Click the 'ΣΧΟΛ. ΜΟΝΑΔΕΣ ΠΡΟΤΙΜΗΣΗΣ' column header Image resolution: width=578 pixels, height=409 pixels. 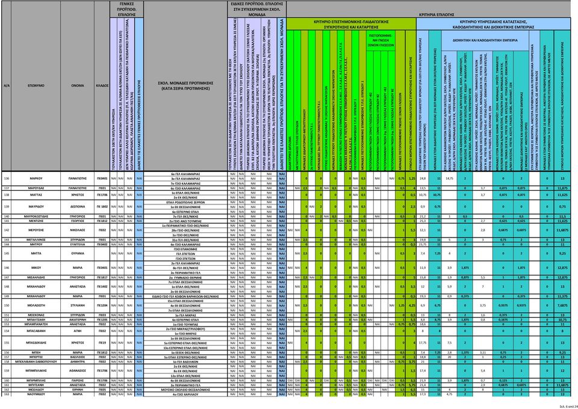click(x=185, y=87)
